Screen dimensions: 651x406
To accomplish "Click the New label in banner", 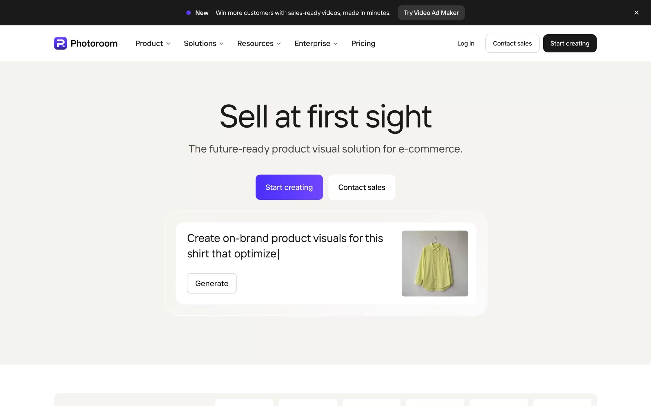I will (x=202, y=13).
